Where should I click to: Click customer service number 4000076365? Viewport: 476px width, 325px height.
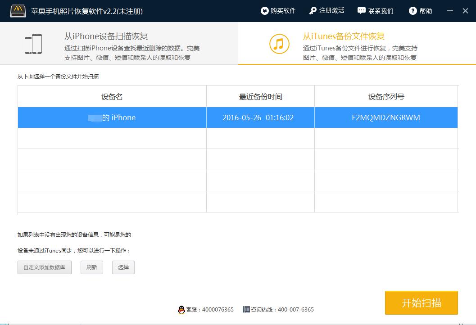coord(218,310)
